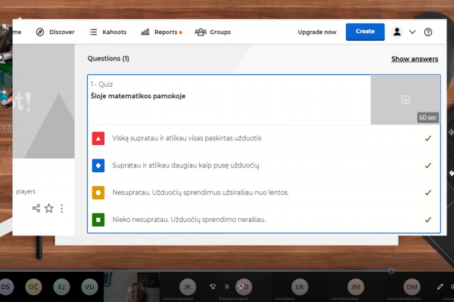Click the '1 - Quiz' label
Viewport: 454px width, 302px height.
point(101,85)
